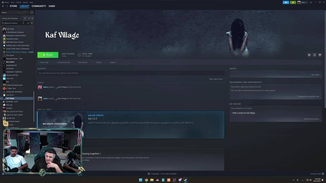Open the Support link
Screen dimensions: 326x183
113,62
